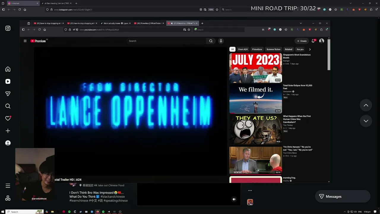Open the YouTube Create button
This screenshot has height=214, width=380.
point(302,41)
